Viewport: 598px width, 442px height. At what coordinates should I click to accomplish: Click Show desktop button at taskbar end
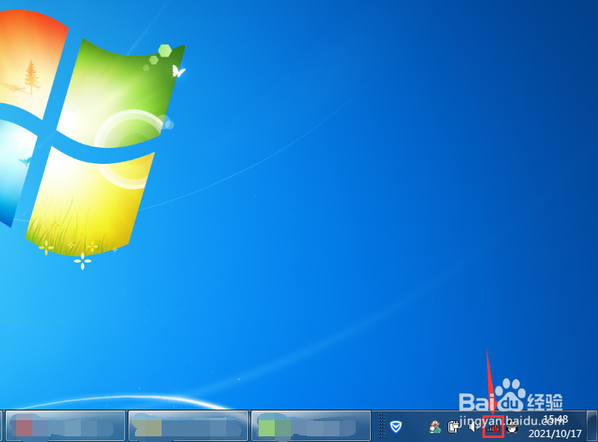click(x=592, y=427)
